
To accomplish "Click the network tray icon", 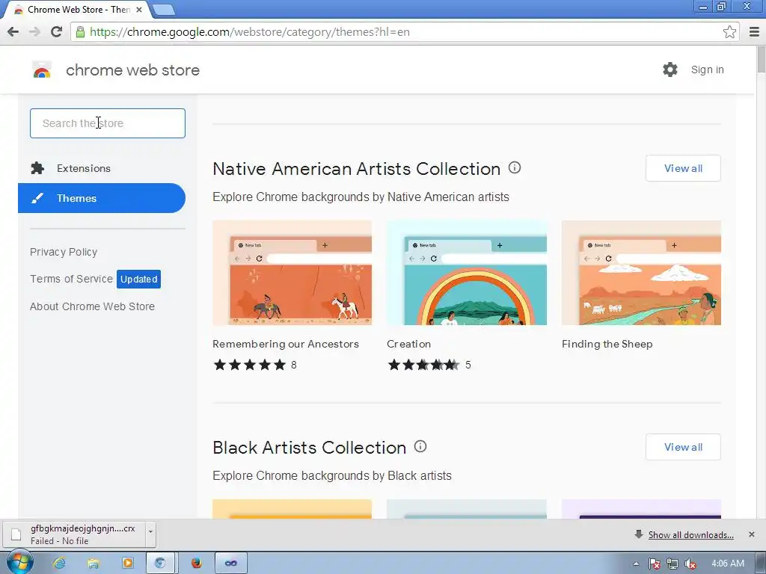I will point(672,564).
